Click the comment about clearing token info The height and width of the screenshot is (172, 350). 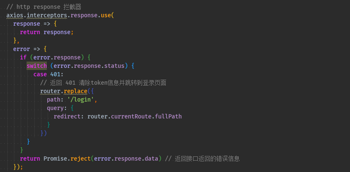click(103, 83)
